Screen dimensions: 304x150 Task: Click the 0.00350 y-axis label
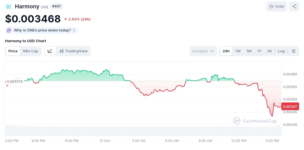(290, 100)
